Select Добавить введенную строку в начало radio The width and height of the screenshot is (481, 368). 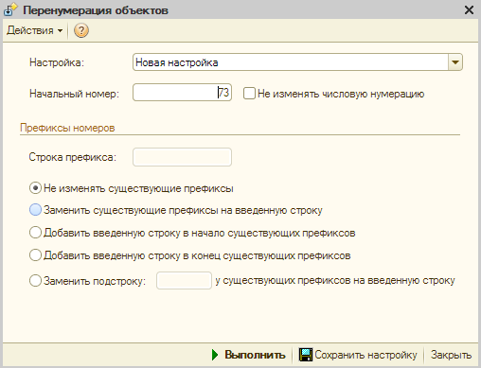35,233
